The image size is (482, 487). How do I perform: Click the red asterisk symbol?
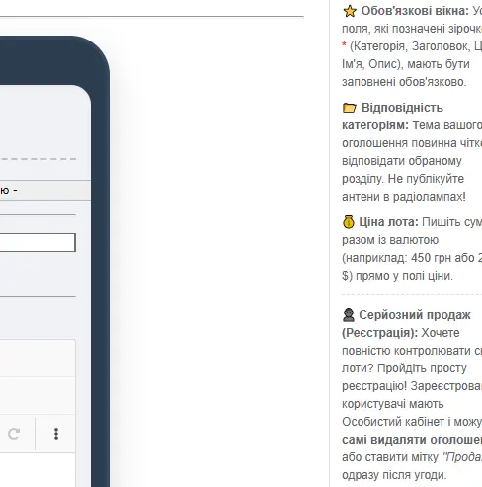(x=344, y=45)
